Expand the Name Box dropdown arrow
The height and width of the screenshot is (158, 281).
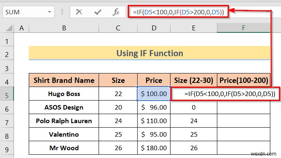coord(49,12)
